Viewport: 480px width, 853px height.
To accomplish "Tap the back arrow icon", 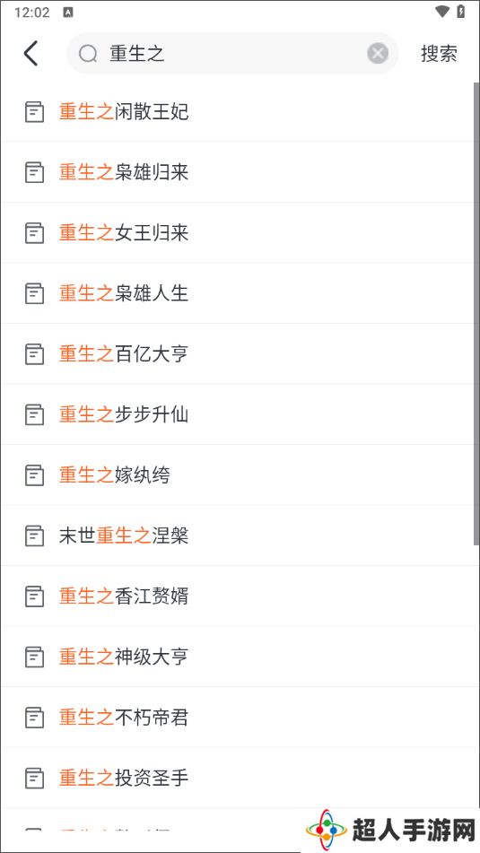I will click(31, 53).
